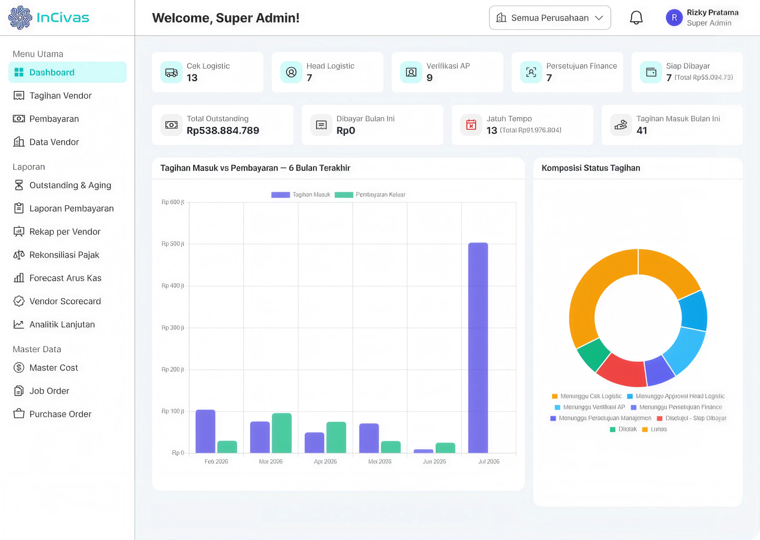Click the Tagihan Masuk Bulan Ini hand-coins icon

coord(621,125)
